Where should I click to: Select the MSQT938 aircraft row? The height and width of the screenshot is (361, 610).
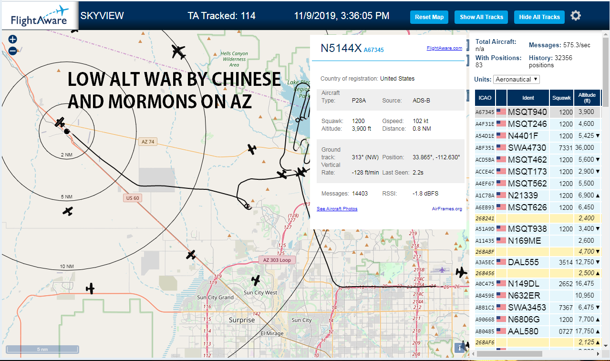point(538,229)
